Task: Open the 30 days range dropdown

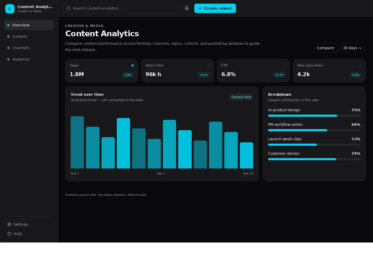Action: coord(353,48)
